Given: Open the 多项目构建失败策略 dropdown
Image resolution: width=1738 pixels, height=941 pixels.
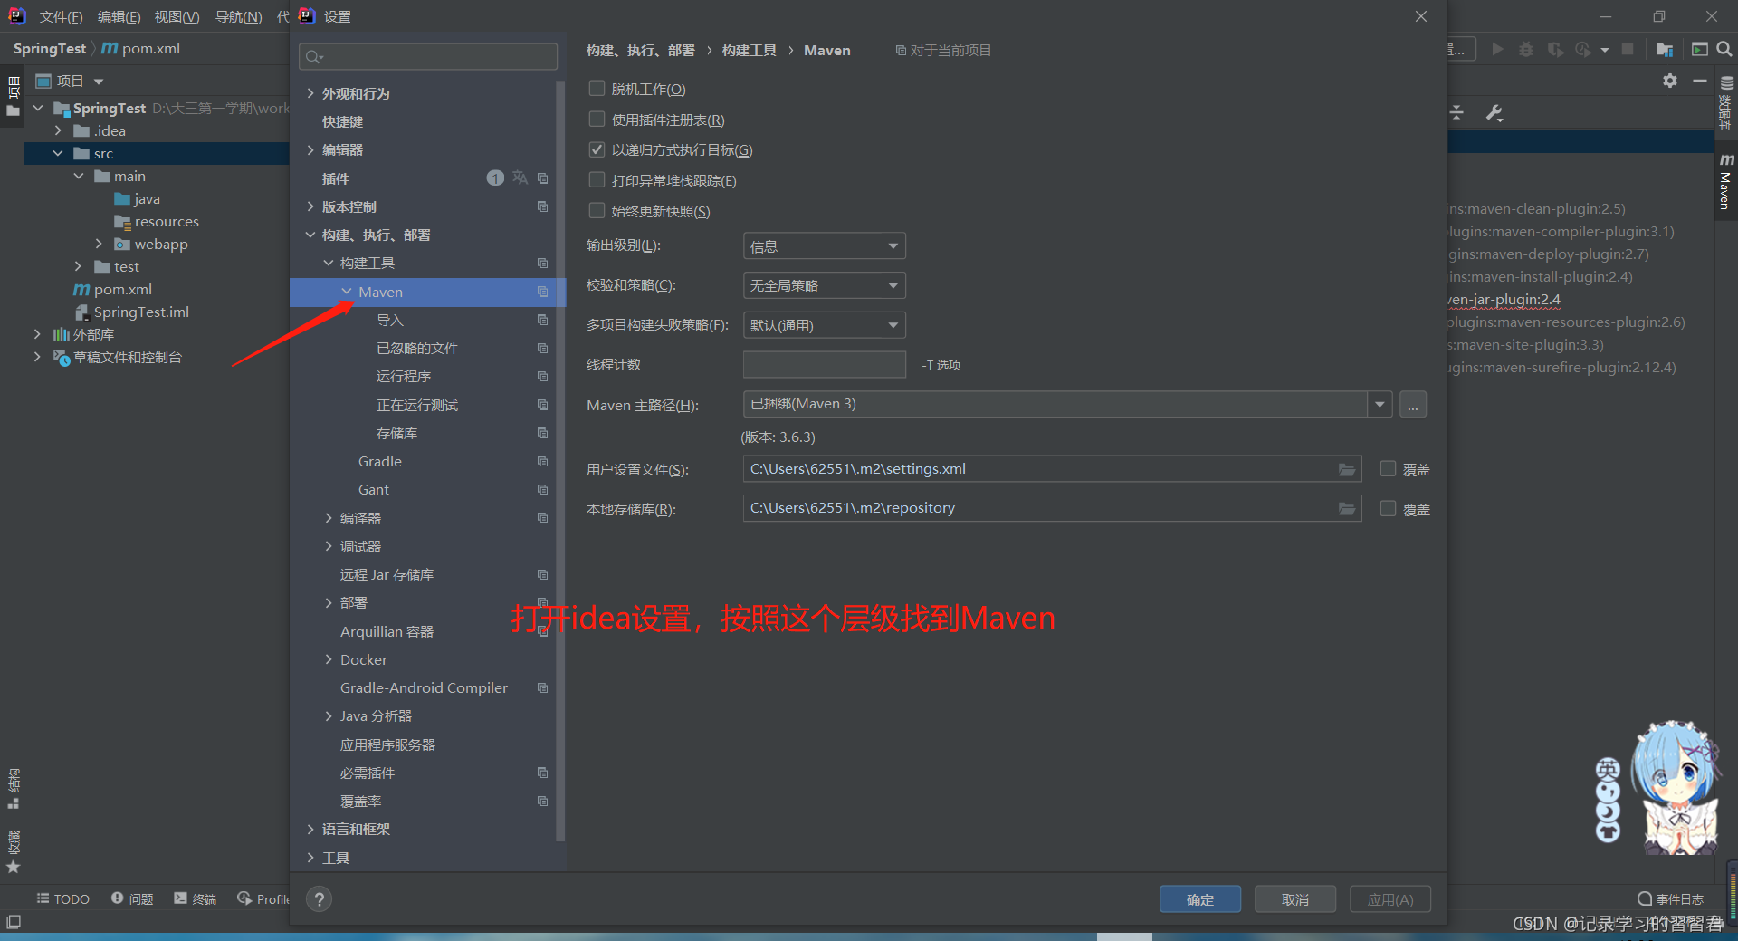Looking at the screenshot, I should pos(824,325).
